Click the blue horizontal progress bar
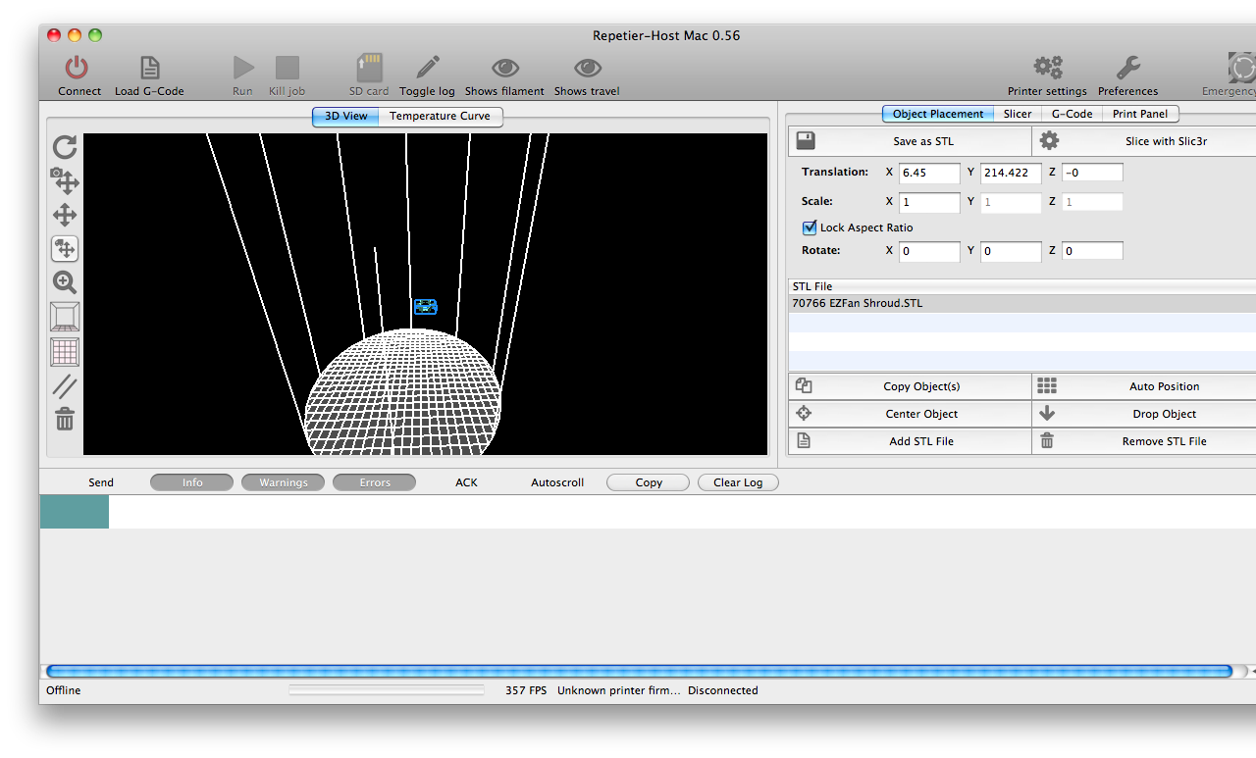This screenshot has height=758, width=1256. [x=638, y=671]
